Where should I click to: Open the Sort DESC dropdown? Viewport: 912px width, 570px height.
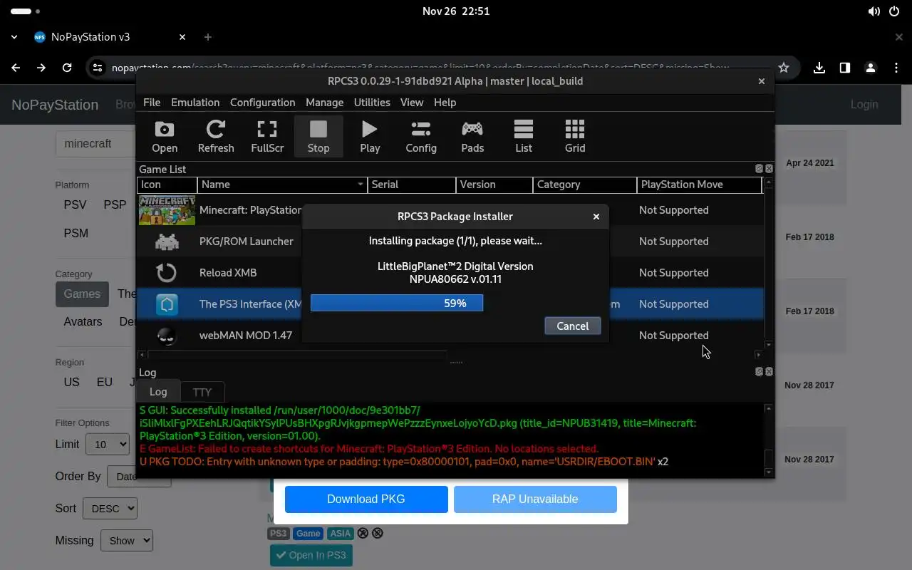(x=110, y=509)
